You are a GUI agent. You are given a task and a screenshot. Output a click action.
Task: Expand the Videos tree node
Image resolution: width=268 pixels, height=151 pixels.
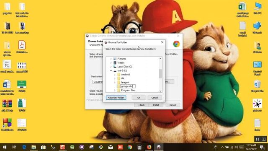coord(111,62)
